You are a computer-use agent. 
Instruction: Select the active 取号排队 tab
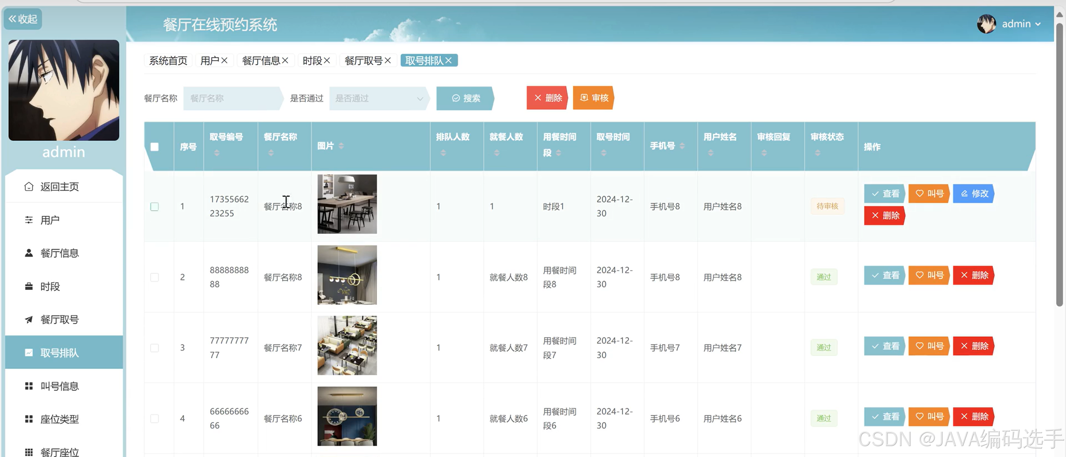[429, 61]
